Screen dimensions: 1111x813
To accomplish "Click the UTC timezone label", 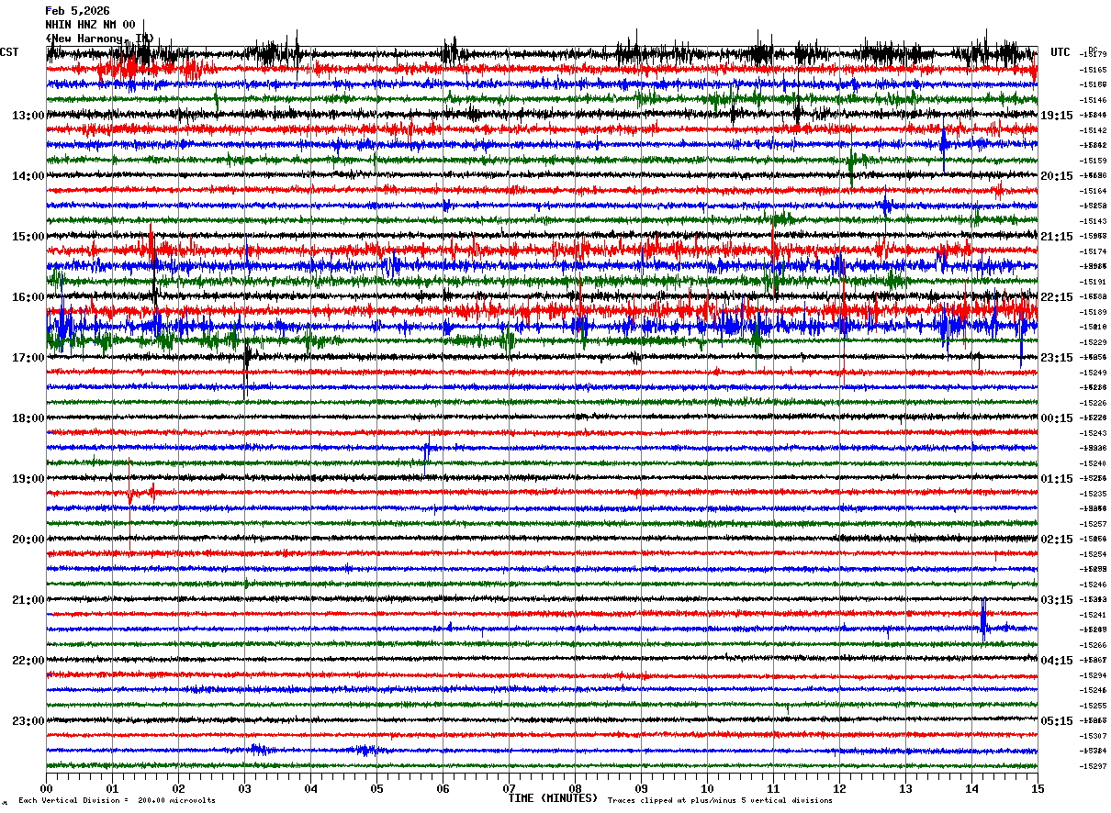I will coord(1060,52).
